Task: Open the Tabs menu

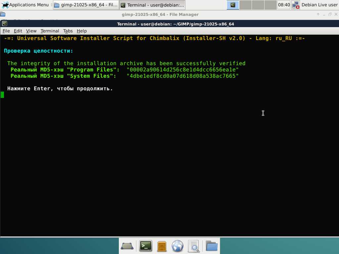Action: 68,31
